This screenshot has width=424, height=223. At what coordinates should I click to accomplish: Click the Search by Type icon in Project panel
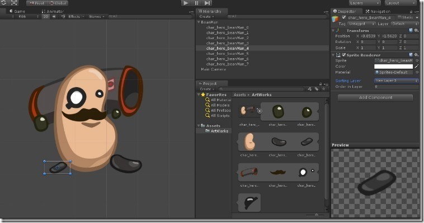[x=309, y=89]
